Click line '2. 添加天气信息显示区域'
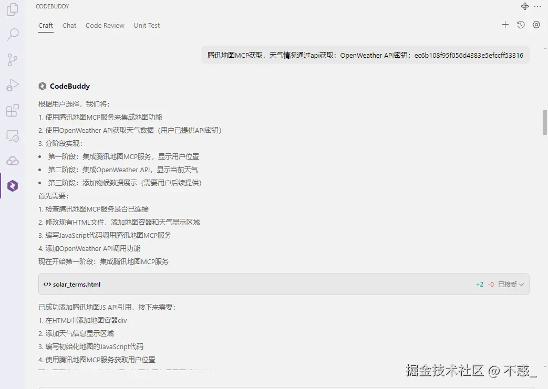Screen dimensions: 548x389 pyautogui.click(x=76, y=333)
